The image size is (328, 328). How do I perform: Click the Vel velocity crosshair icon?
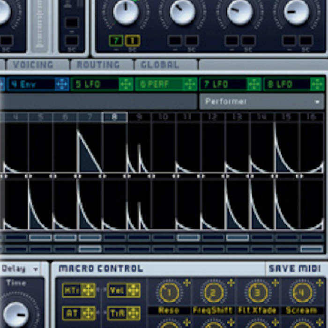click(x=134, y=291)
